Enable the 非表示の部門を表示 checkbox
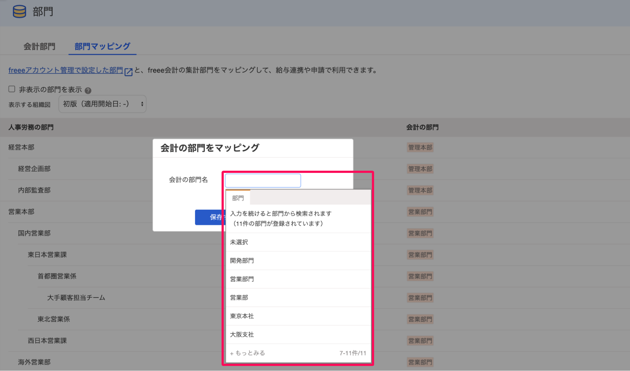 12,89
